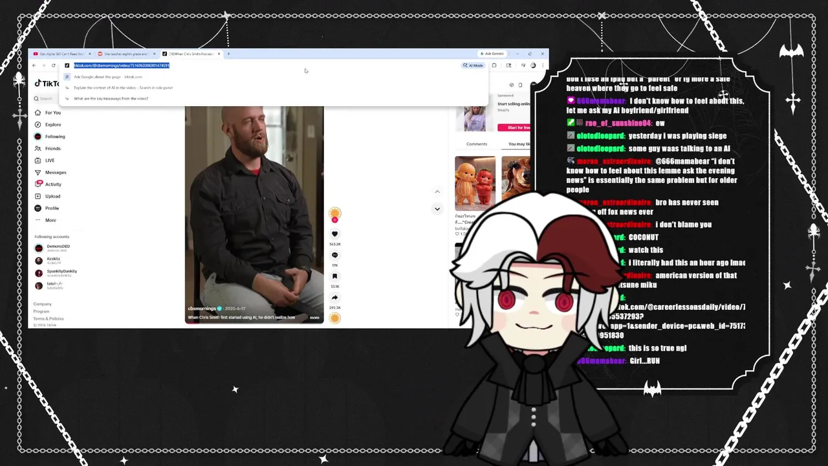The height and width of the screenshot is (466, 828).
Task: Expand the Company footer section
Action: tap(42, 304)
